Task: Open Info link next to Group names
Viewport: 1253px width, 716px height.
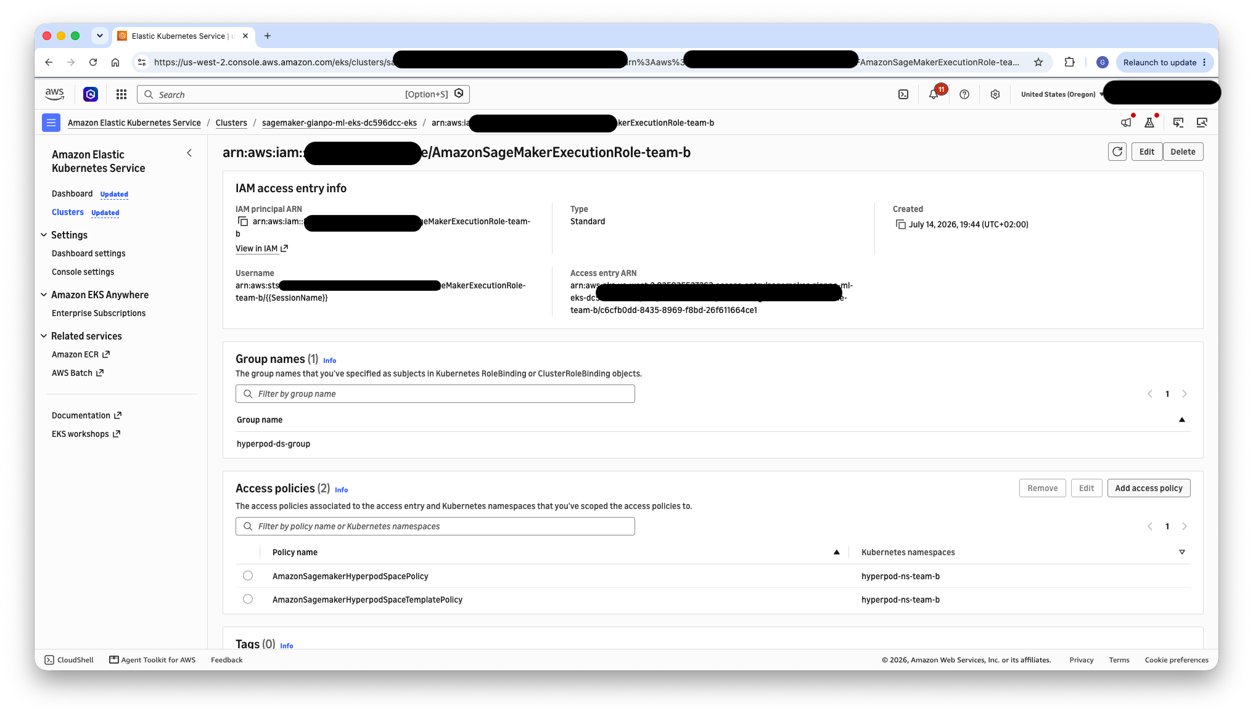Action: [330, 360]
